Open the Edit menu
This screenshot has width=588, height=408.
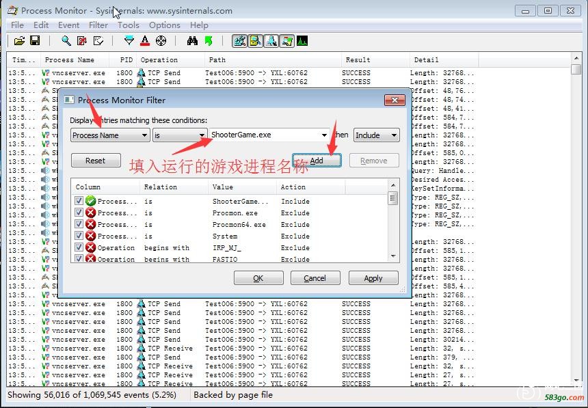41,25
